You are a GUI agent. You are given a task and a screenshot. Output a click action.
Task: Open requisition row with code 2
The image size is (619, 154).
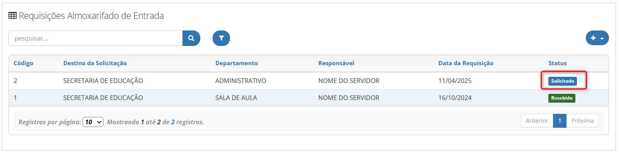point(308,81)
